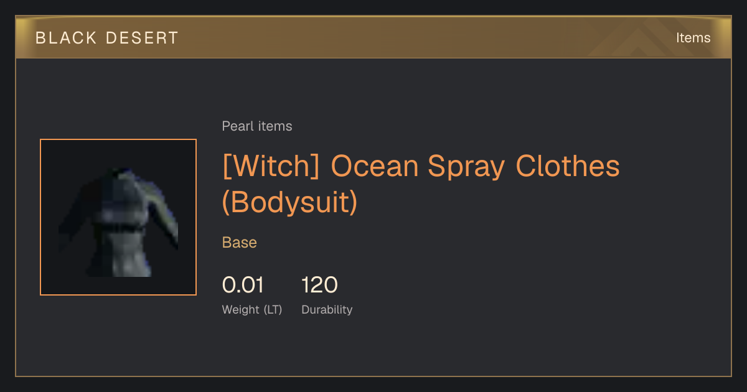
Task: Open the Items link in header
Action: point(693,37)
